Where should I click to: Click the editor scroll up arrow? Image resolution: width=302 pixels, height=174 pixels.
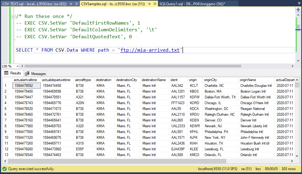pos(298,15)
